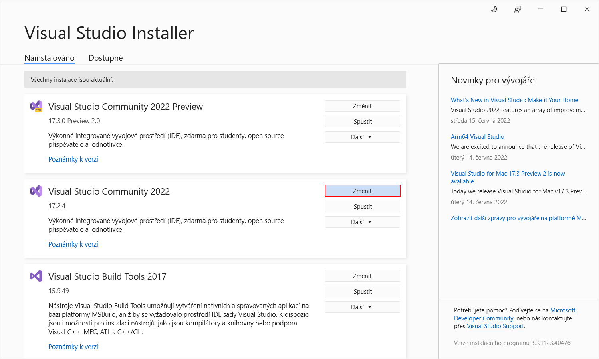Open Poznámky k verzi for Community 2022 Preview
The image size is (599, 359).
tap(73, 159)
